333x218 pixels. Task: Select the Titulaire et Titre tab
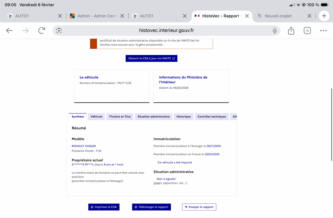(x=120, y=117)
